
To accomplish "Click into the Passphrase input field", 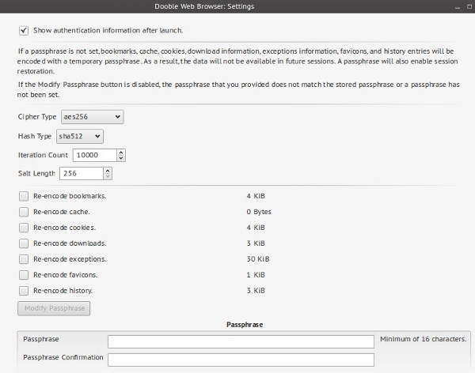I will tap(241, 341).
